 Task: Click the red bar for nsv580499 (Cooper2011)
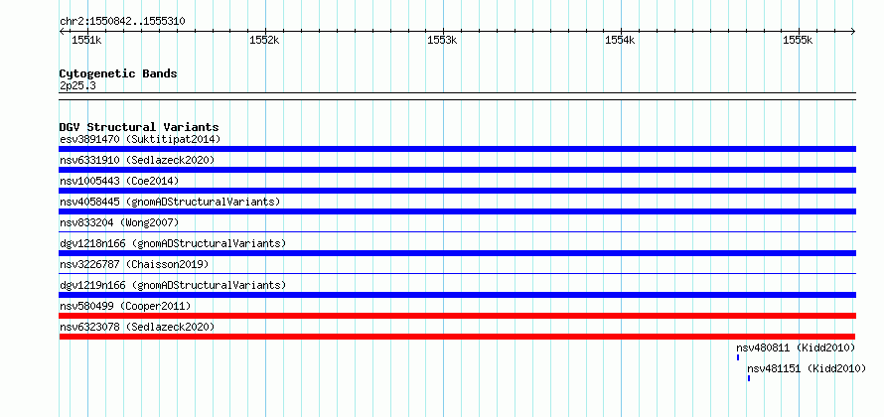(457, 316)
